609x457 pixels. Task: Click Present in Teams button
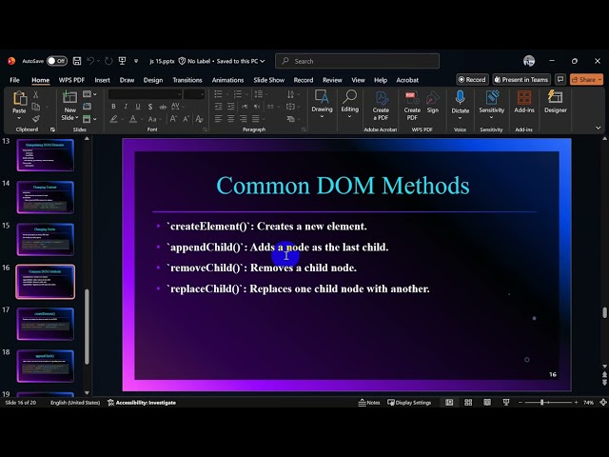(521, 80)
